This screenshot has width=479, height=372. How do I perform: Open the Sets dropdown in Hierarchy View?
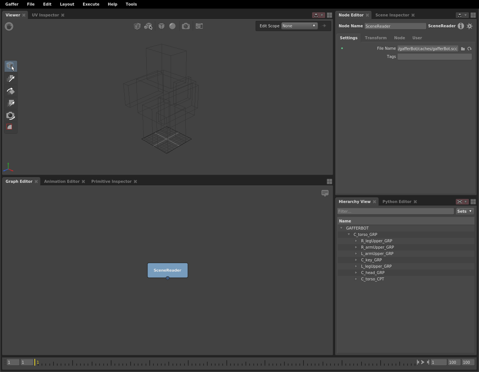[x=465, y=211]
